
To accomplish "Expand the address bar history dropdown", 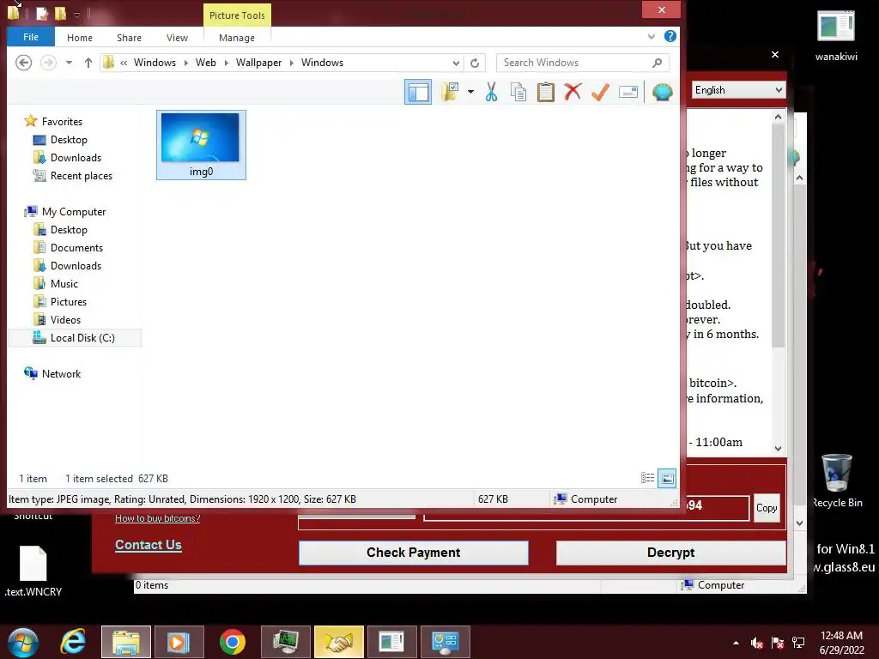I will 457,63.
